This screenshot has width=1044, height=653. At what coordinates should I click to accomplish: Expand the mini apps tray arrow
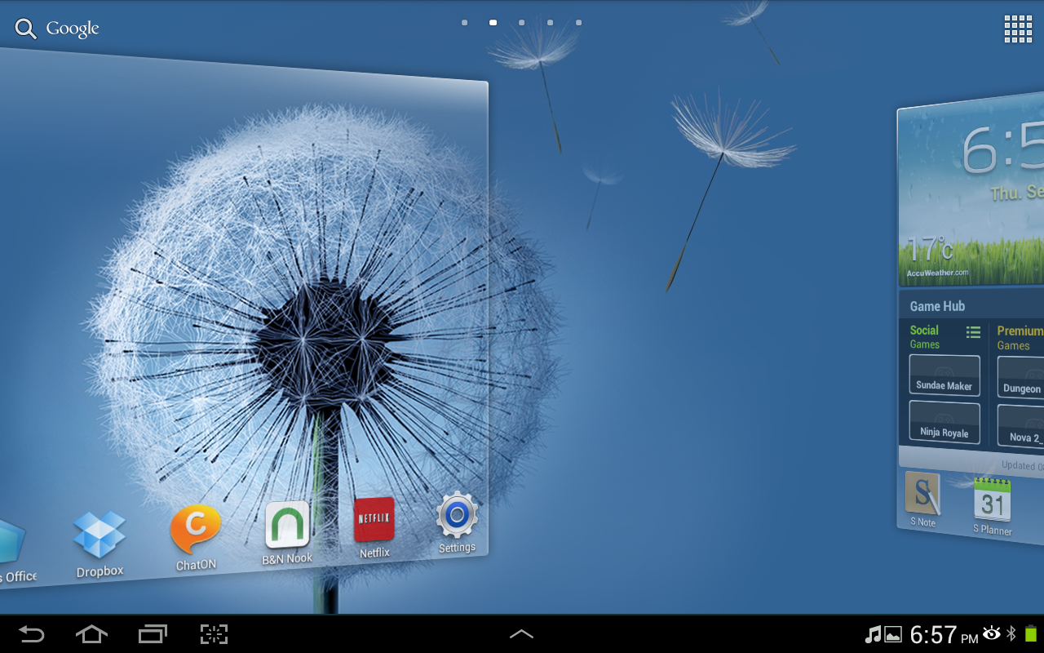tap(521, 634)
